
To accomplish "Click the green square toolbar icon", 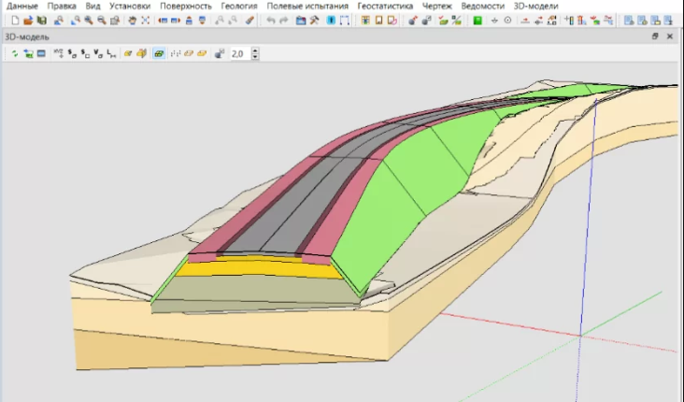I will pos(477,20).
